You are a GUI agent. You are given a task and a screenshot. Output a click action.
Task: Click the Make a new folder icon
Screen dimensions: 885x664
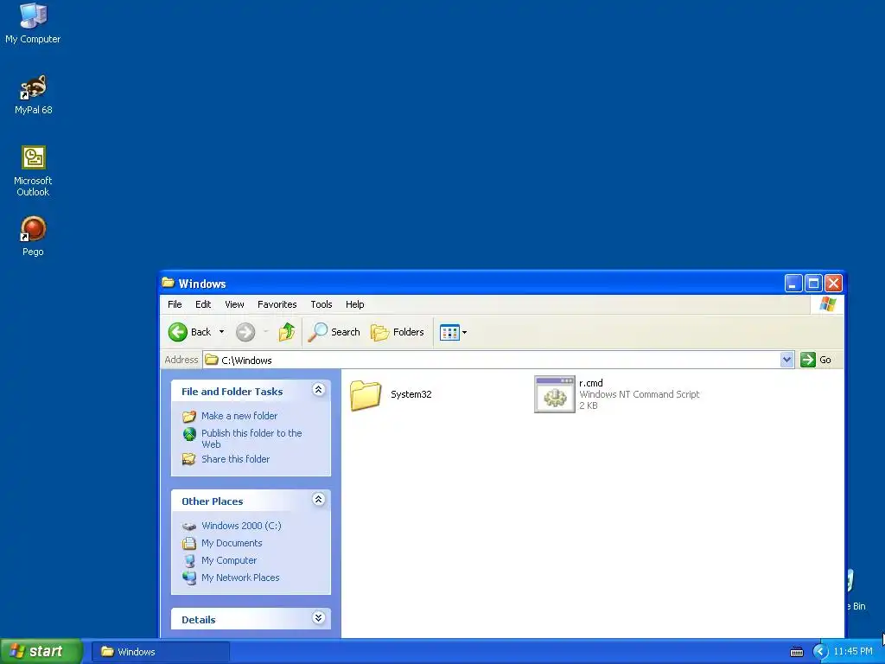(189, 416)
